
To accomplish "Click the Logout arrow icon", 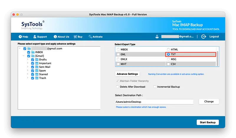I will [204, 37].
